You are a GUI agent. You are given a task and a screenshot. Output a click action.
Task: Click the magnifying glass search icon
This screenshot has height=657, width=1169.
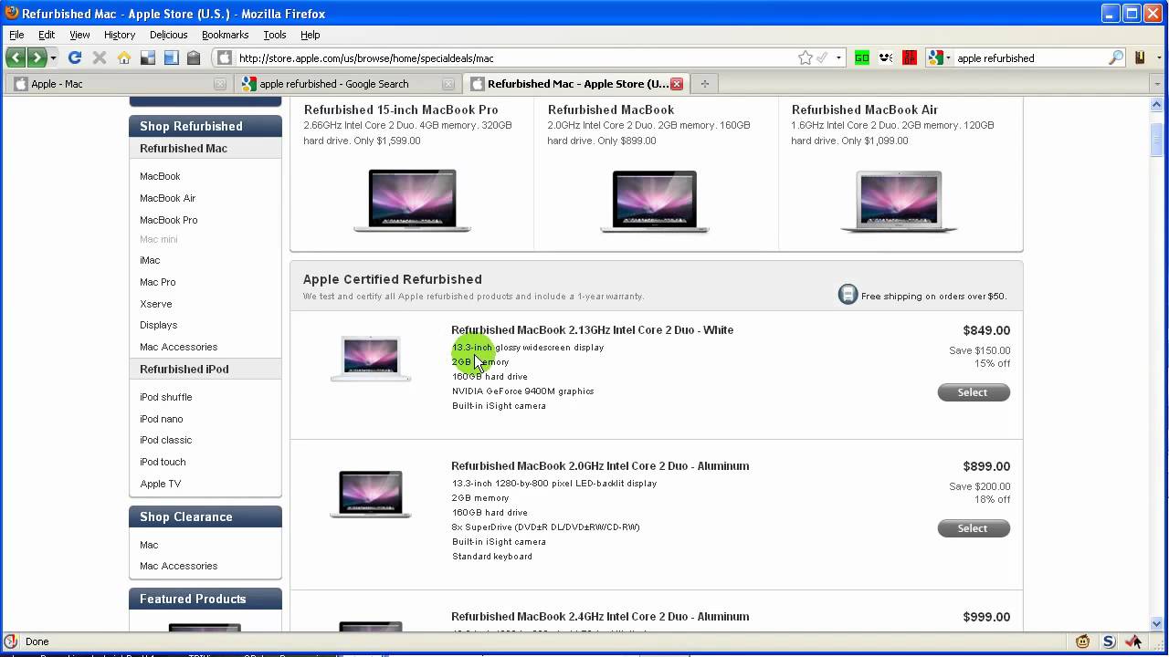[1116, 57]
